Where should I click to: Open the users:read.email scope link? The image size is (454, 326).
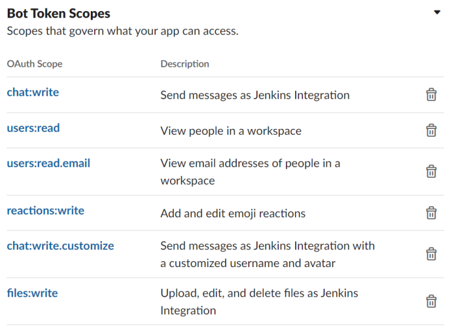(49, 163)
